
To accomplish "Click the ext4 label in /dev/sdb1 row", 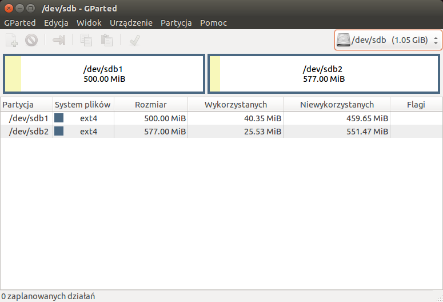I will point(89,118).
